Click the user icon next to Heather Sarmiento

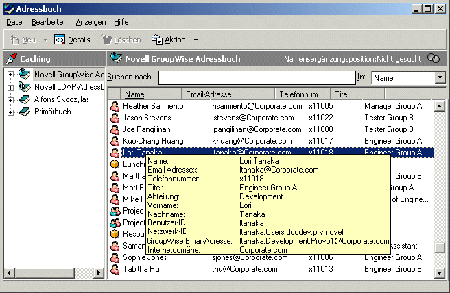115,106
